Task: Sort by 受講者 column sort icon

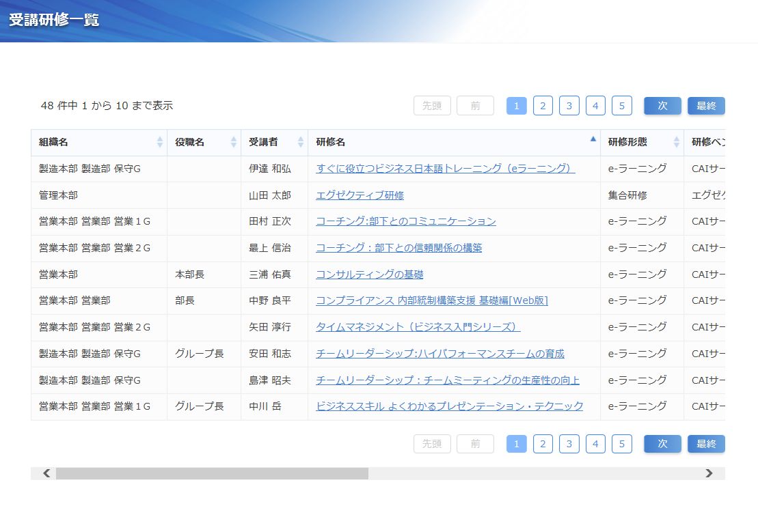Action: [x=301, y=142]
